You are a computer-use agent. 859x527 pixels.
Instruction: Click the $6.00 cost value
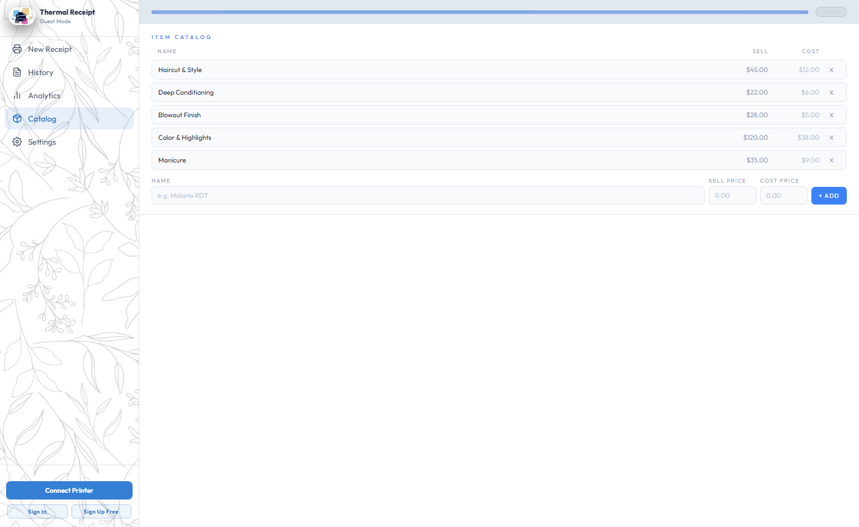[x=810, y=92]
